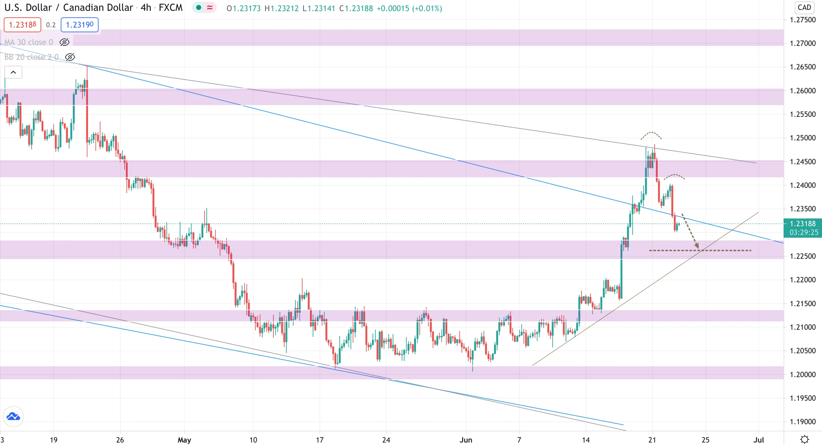
Task: Click the date 19 on the time axis
Action: [x=53, y=440]
